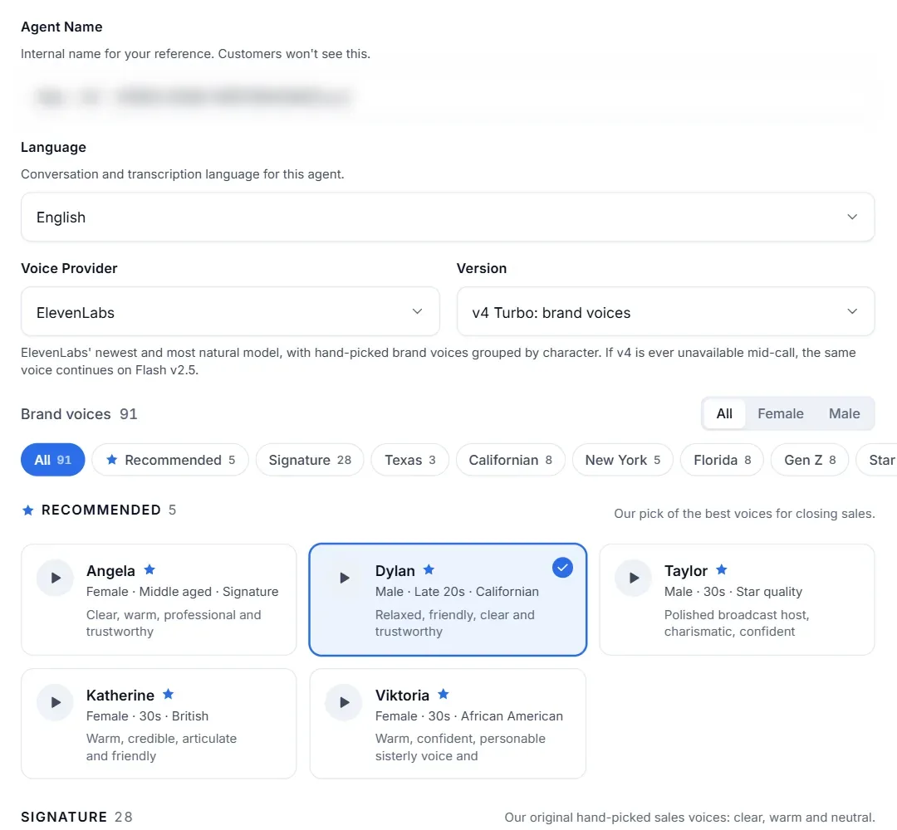Click text 'Female · Middle aged · Signature'

pos(183,592)
